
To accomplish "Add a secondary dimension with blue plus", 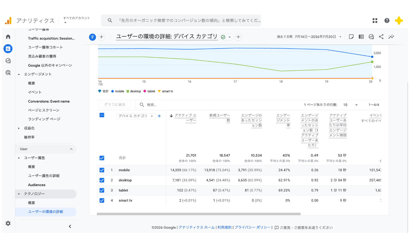I will (x=159, y=116).
